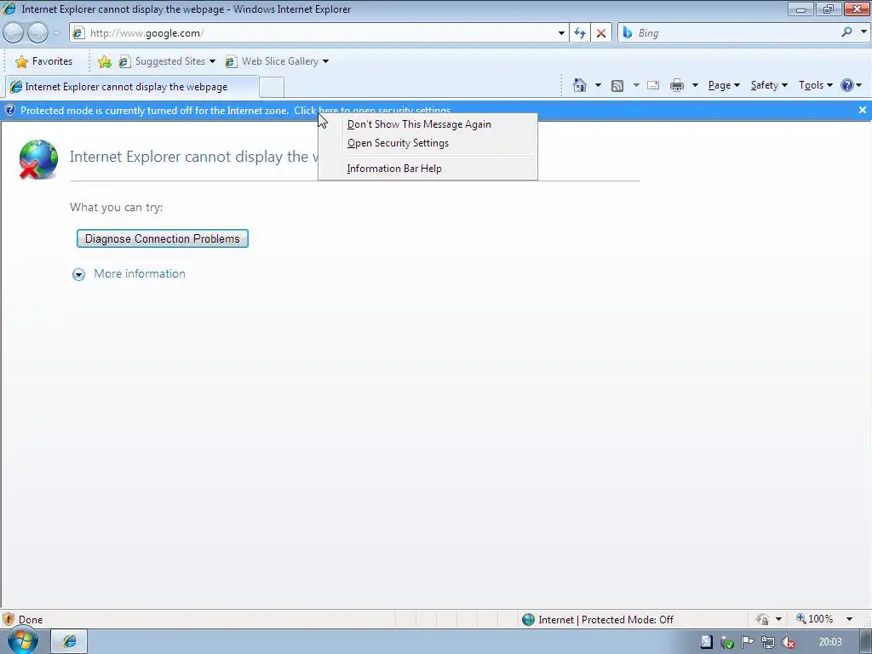872x654 pixels.
Task: Click the Add to Favorites Bar star icon
Action: [x=105, y=61]
